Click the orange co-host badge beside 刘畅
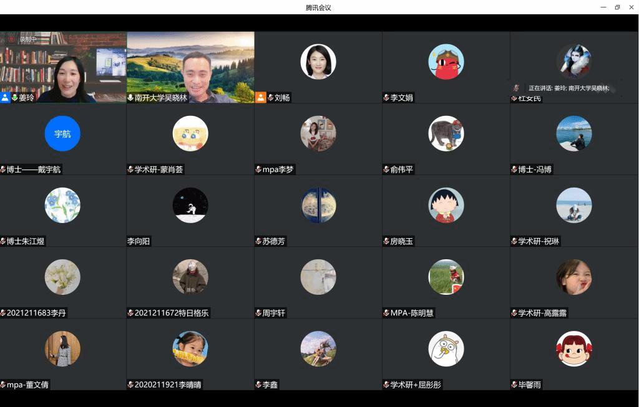Screen dimensions: 639x407 (260, 98)
